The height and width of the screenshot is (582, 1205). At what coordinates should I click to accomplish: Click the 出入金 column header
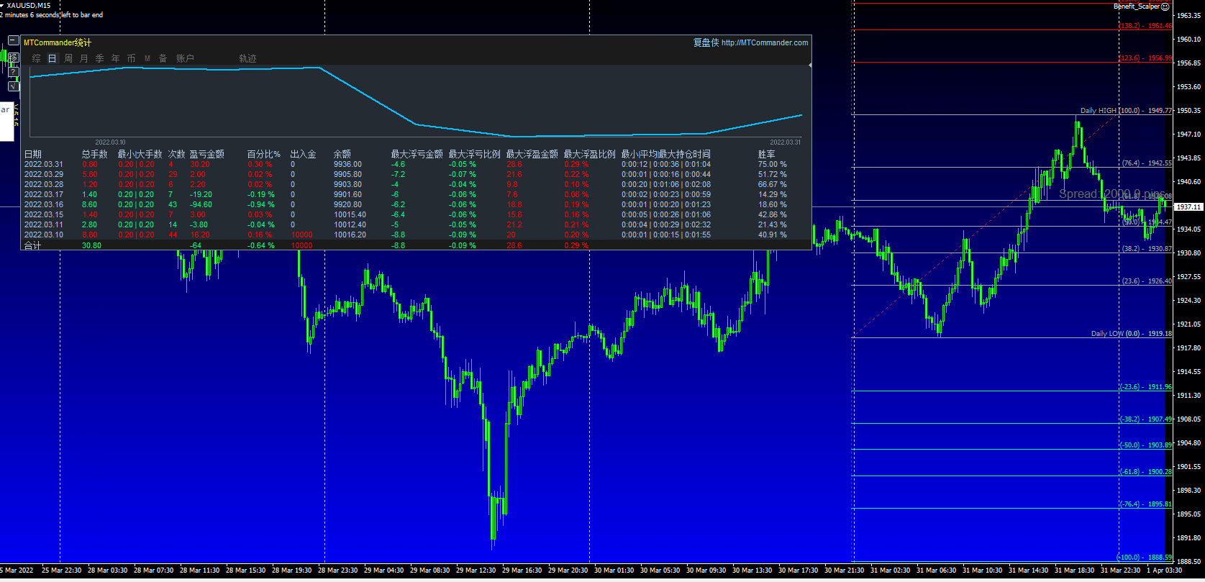click(304, 154)
